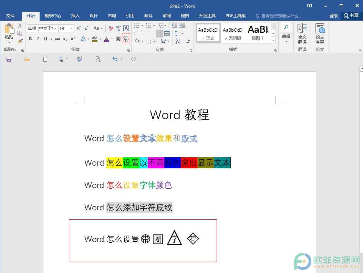Align paragraph text left
Image resolution: width=363 pixels, height=273 pixels.
coord(137,33)
